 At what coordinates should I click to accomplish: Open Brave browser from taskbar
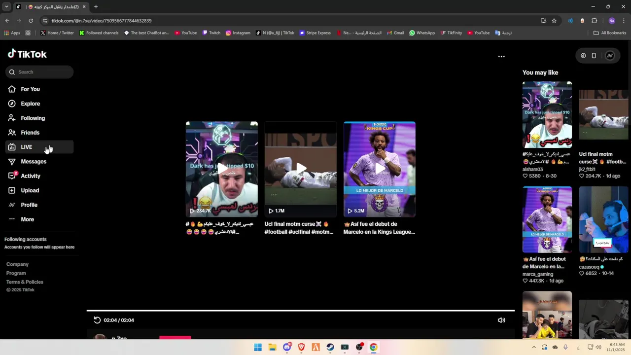pyautogui.click(x=301, y=347)
